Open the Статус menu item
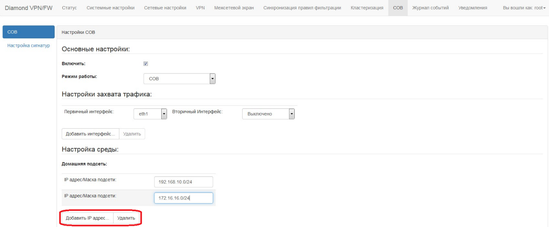This screenshot has height=227, width=549. [x=69, y=8]
